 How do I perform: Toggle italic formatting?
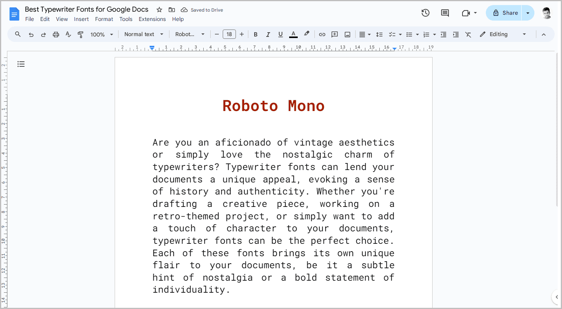[268, 34]
